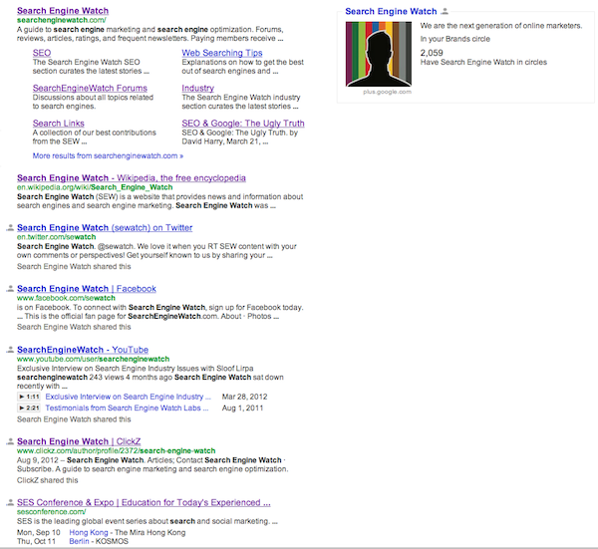Viewport: 598px width, 549px height.
Task: Open Exclusive Interview on Search Engine Industry video
Action: [128, 397]
